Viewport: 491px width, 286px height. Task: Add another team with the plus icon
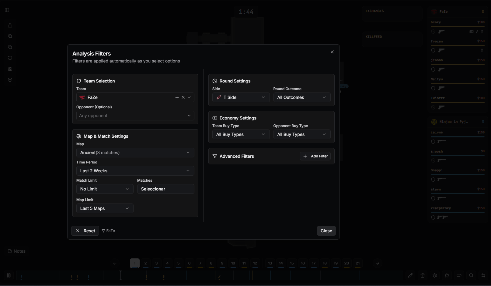(177, 97)
